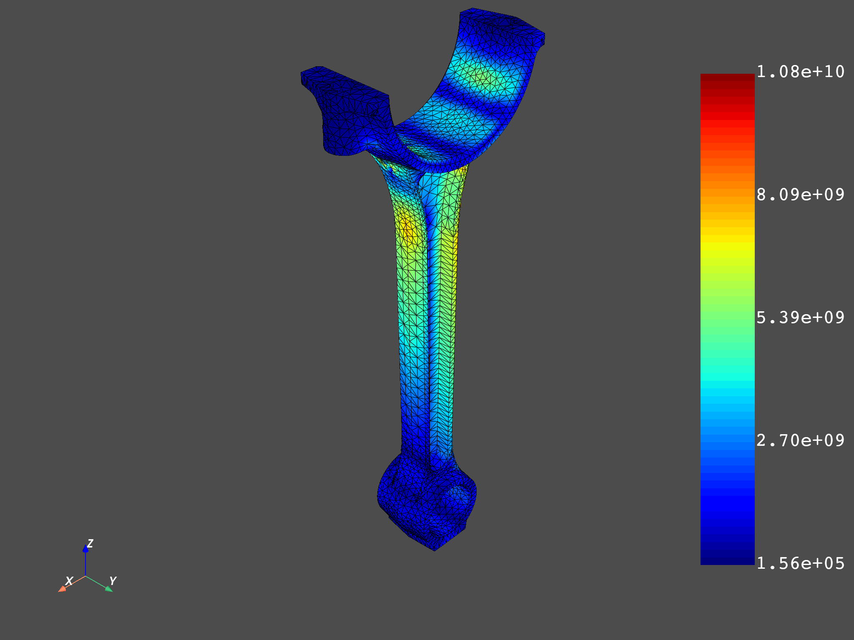Click the 2.70e+09 scale label
The width and height of the screenshot is (854, 640).
click(x=800, y=440)
